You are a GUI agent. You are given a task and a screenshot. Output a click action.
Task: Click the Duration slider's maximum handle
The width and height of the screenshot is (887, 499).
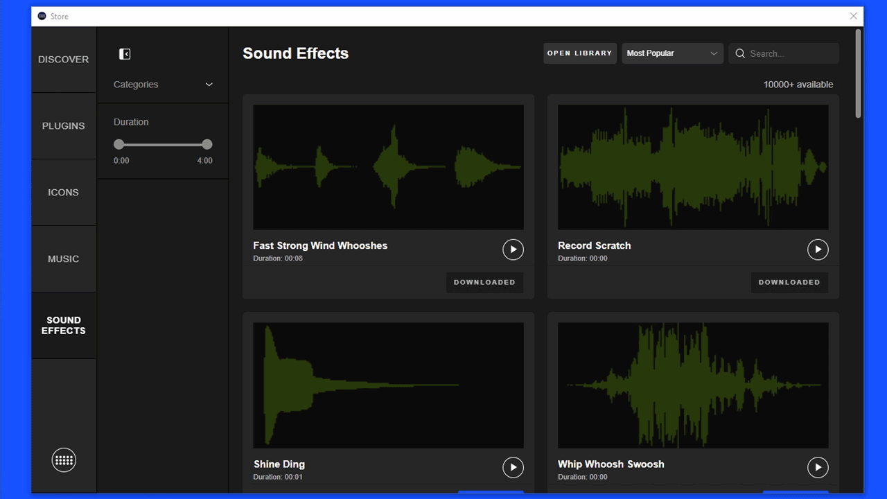pyautogui.click(x=207, y=144)
